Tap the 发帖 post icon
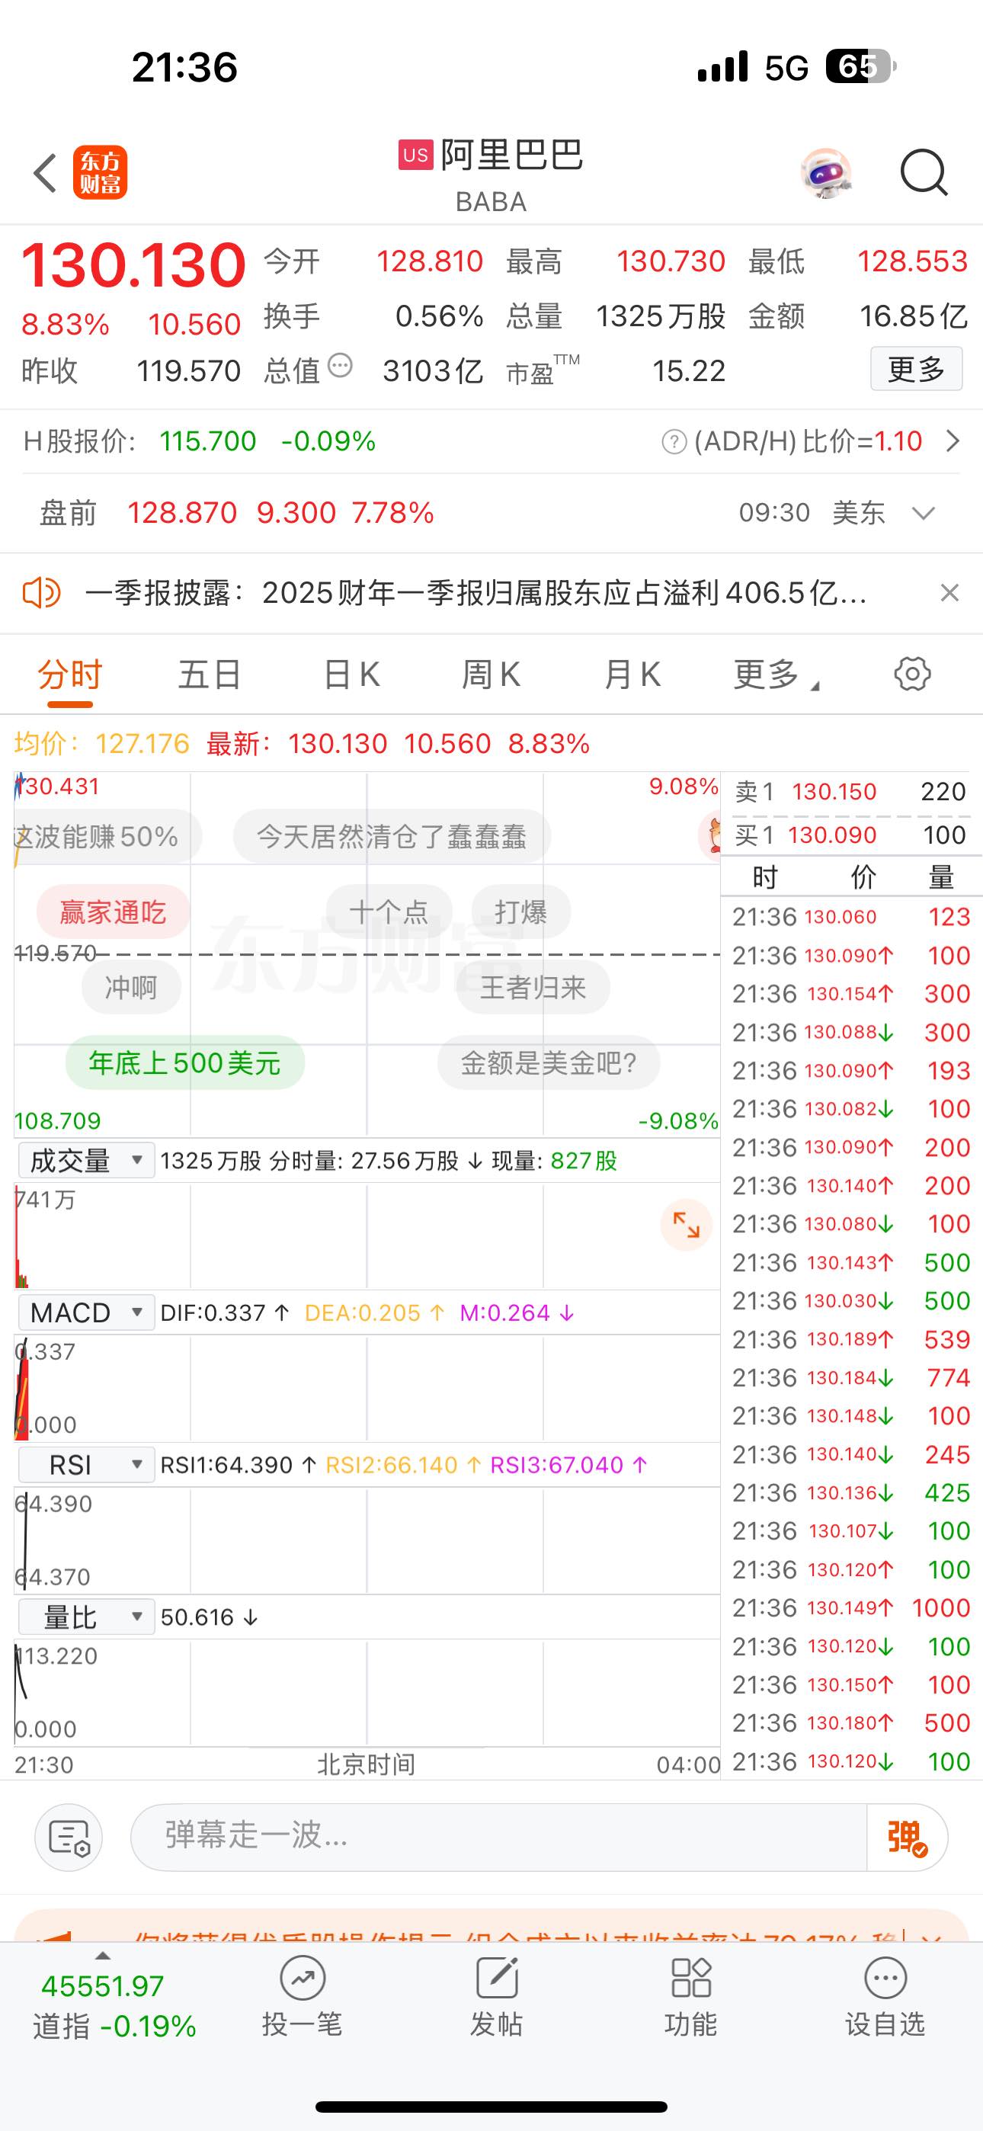 (x=497, y=1978)
